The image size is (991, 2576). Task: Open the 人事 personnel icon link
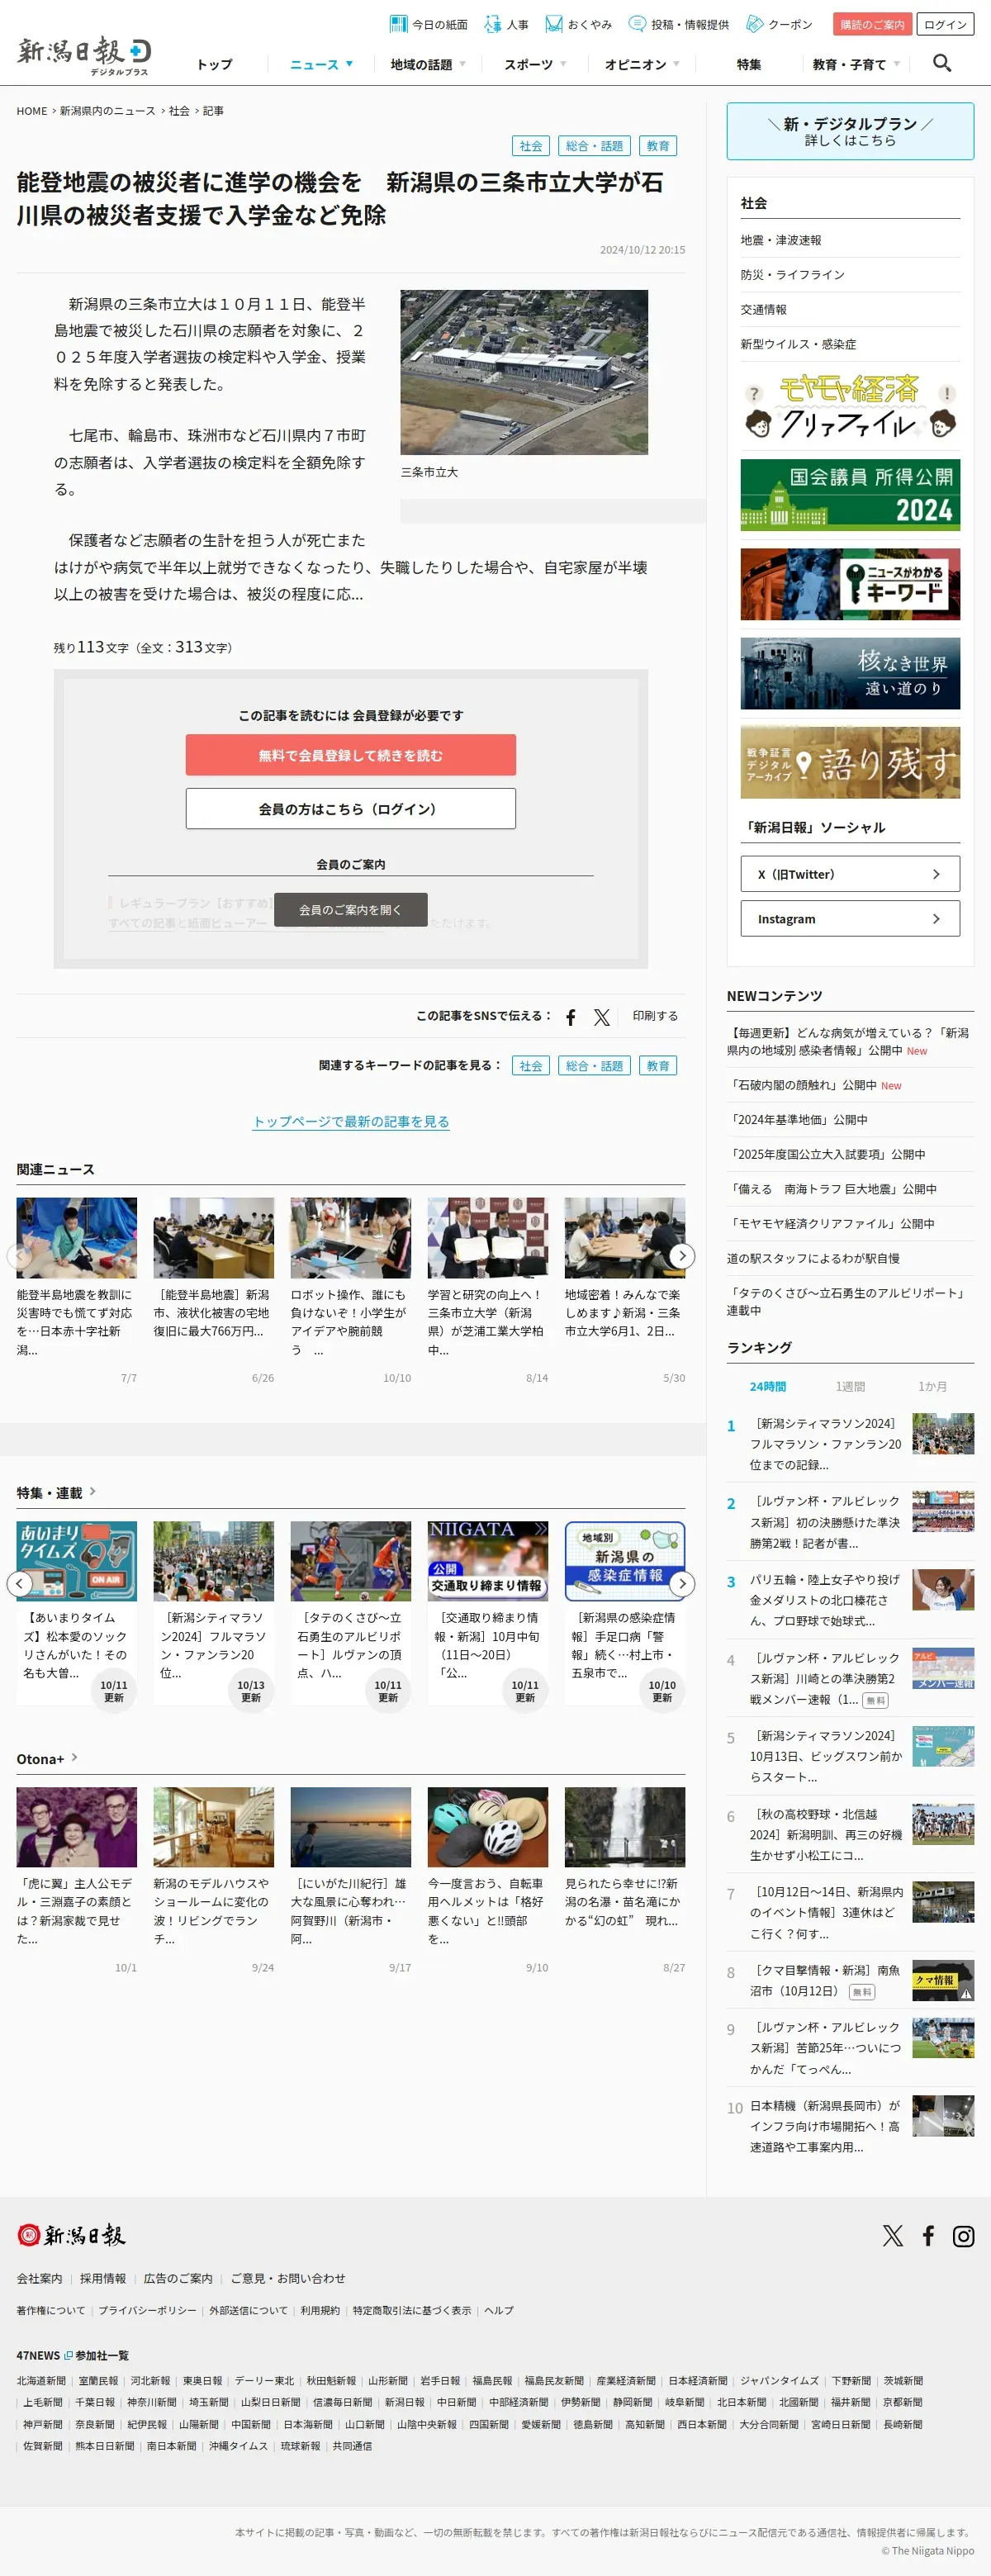[493, 24]
